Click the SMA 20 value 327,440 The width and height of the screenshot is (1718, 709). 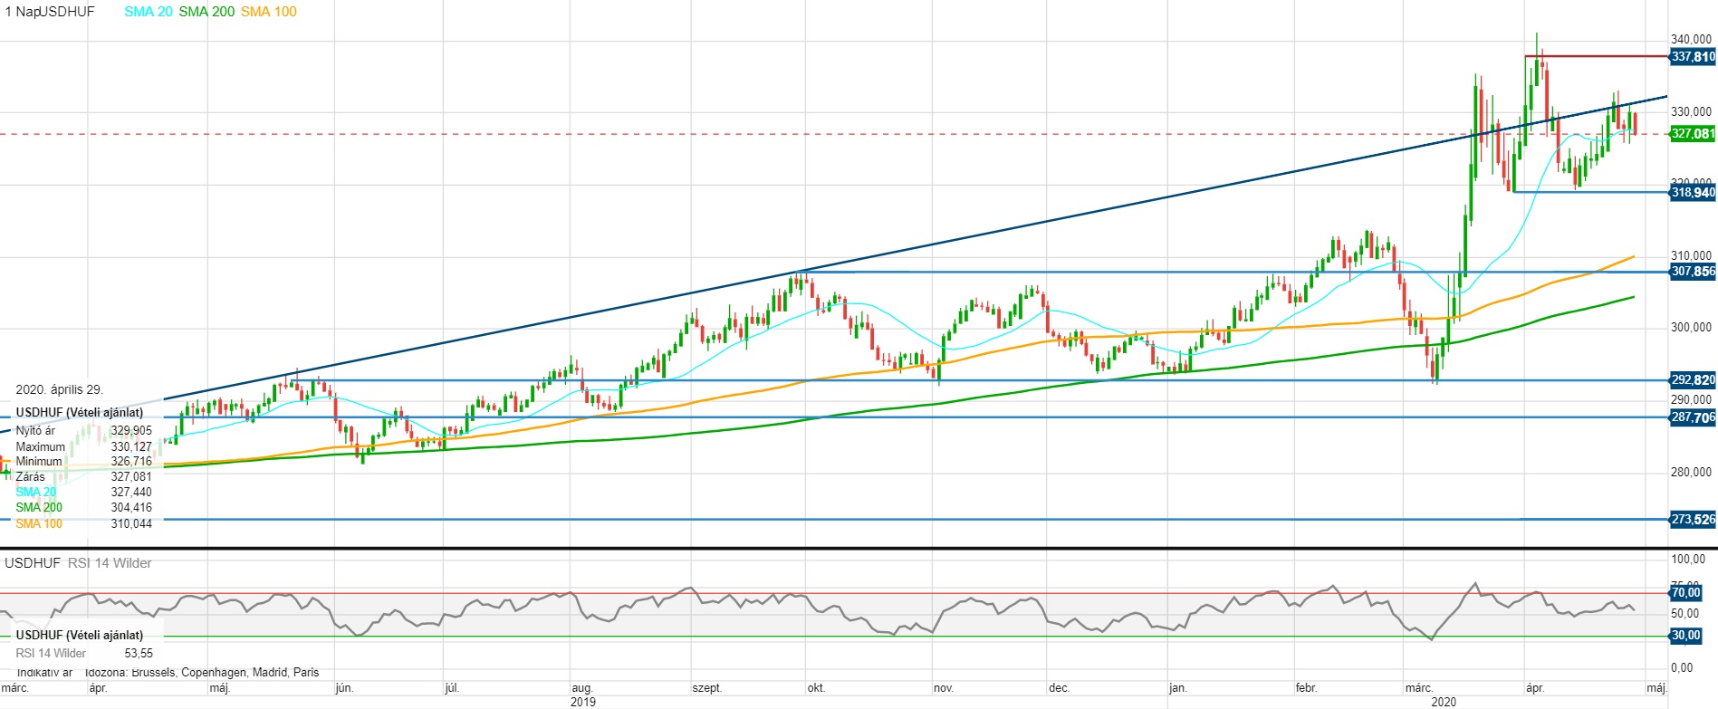(x=131, y=493)
